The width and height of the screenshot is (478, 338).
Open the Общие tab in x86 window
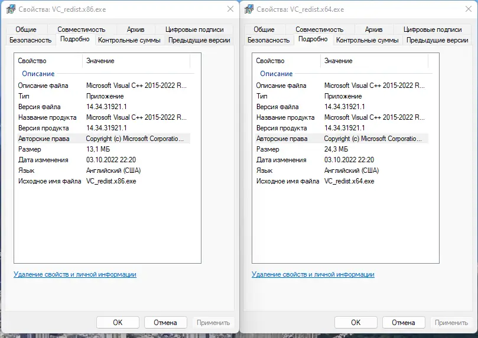(25, 29)
